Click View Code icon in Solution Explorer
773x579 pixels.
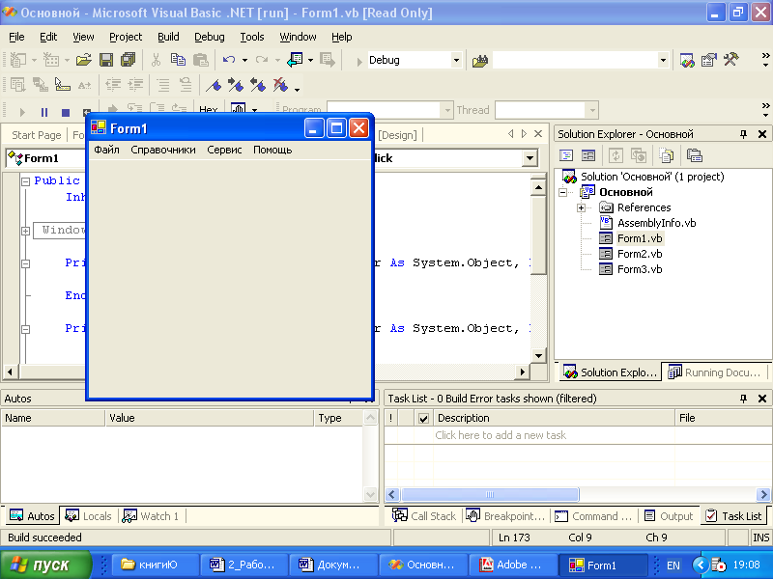click(566, 156)
